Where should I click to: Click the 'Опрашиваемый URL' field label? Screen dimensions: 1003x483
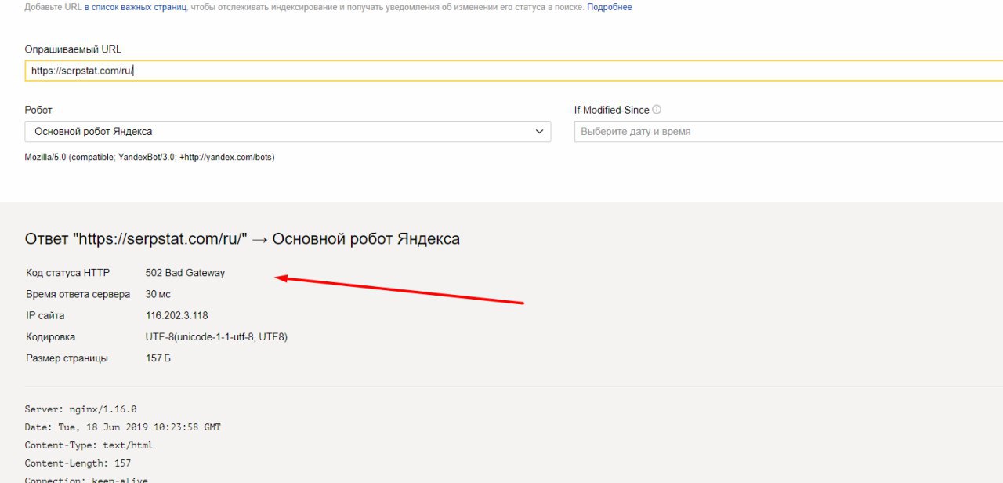click(73, 49)
